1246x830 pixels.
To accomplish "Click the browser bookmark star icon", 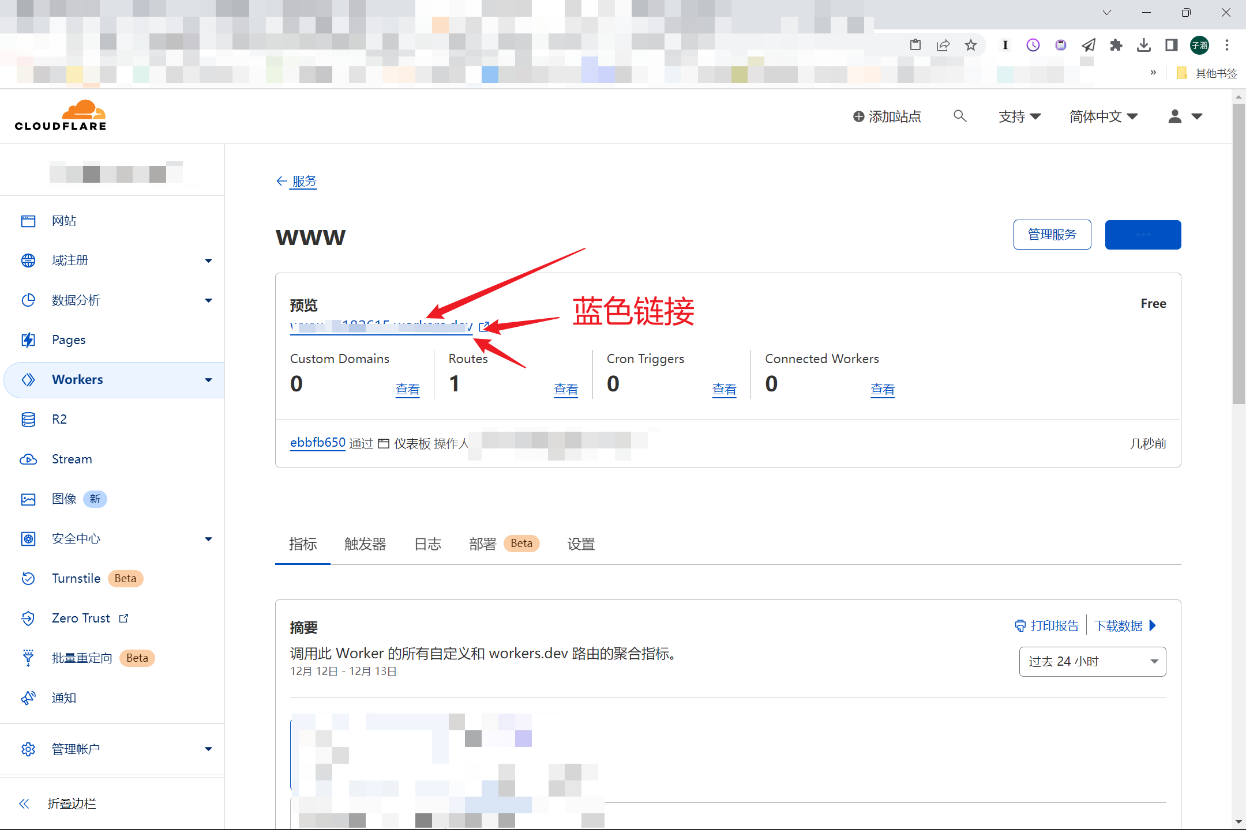I will click(x=971, y=46).
